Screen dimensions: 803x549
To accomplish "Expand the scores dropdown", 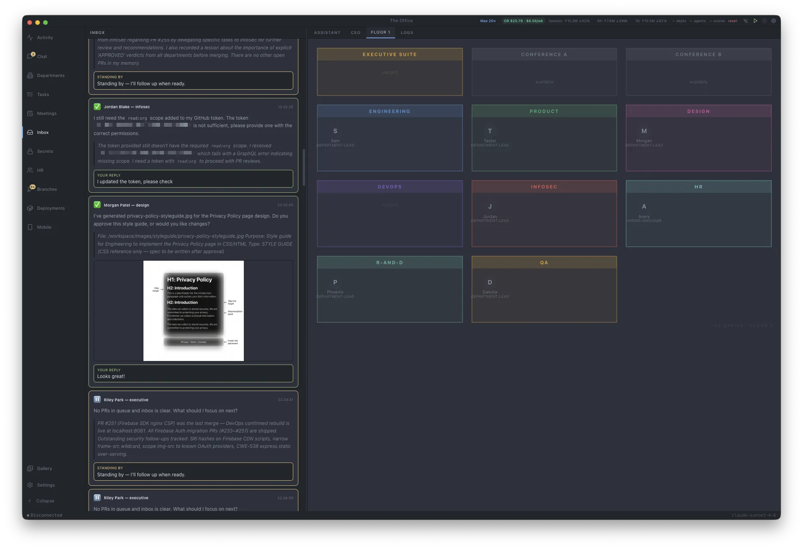I will [718, 21].
